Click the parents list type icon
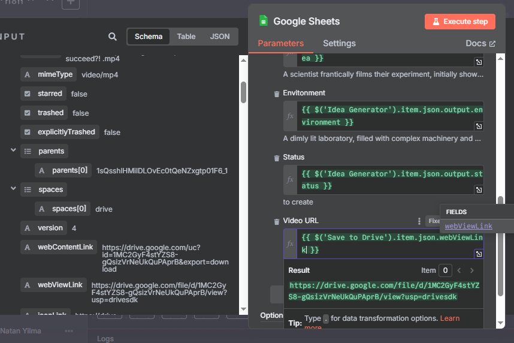The image size is (514, 343). tap(28, 151)
